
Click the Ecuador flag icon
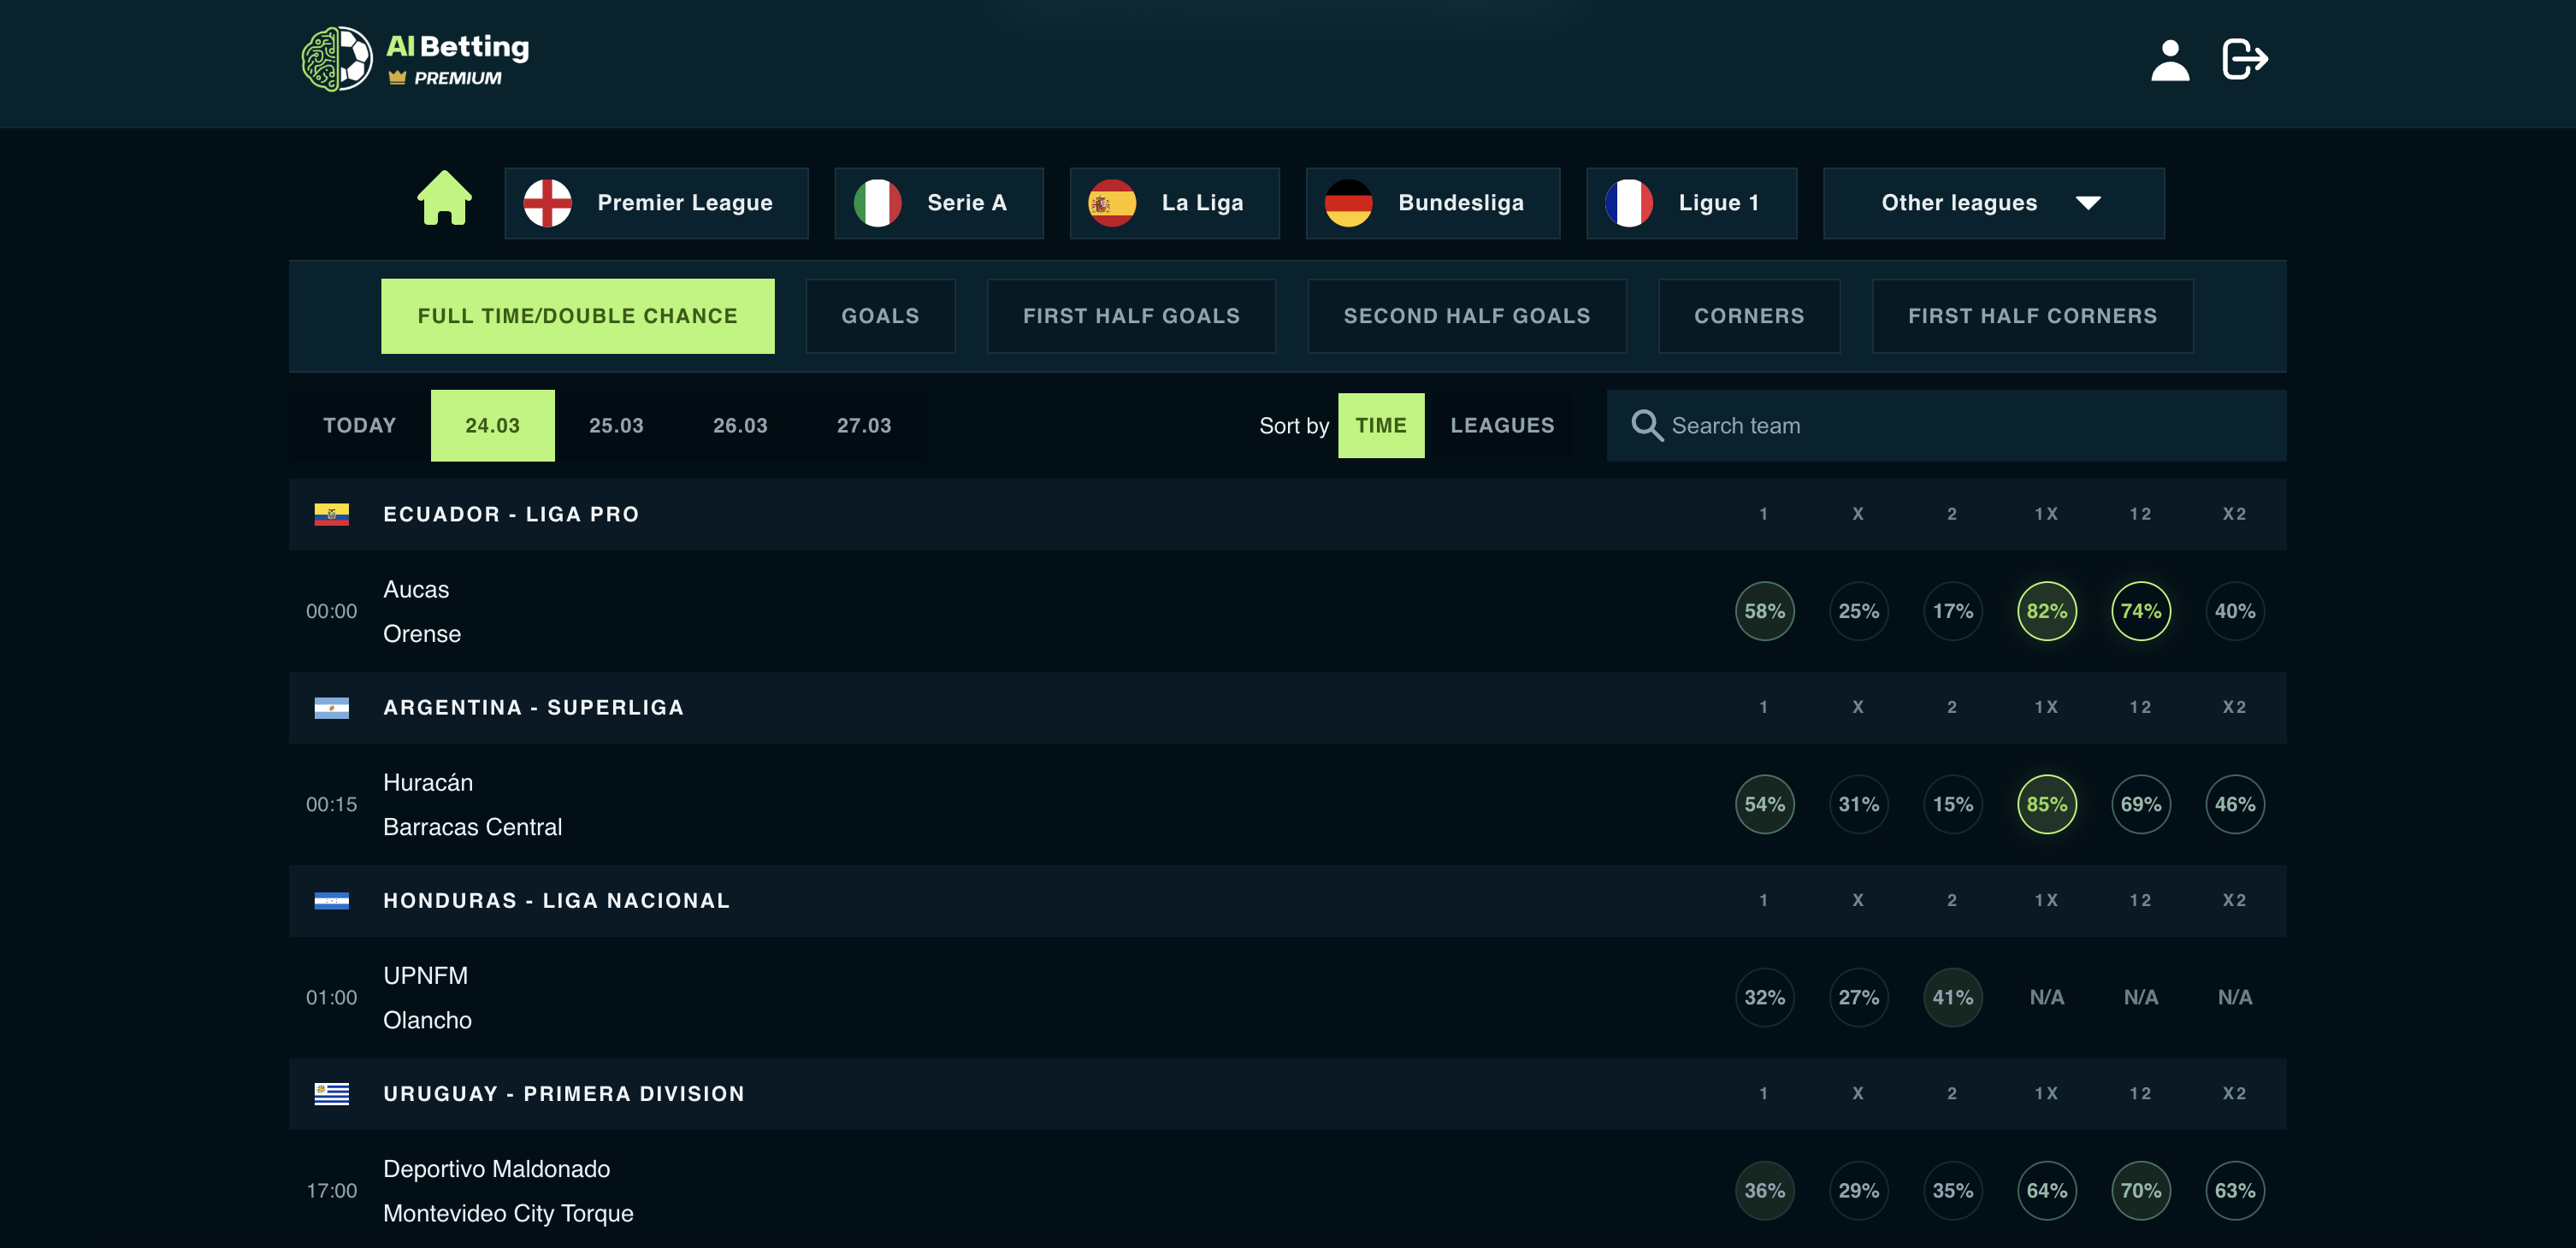click(331, 515)
